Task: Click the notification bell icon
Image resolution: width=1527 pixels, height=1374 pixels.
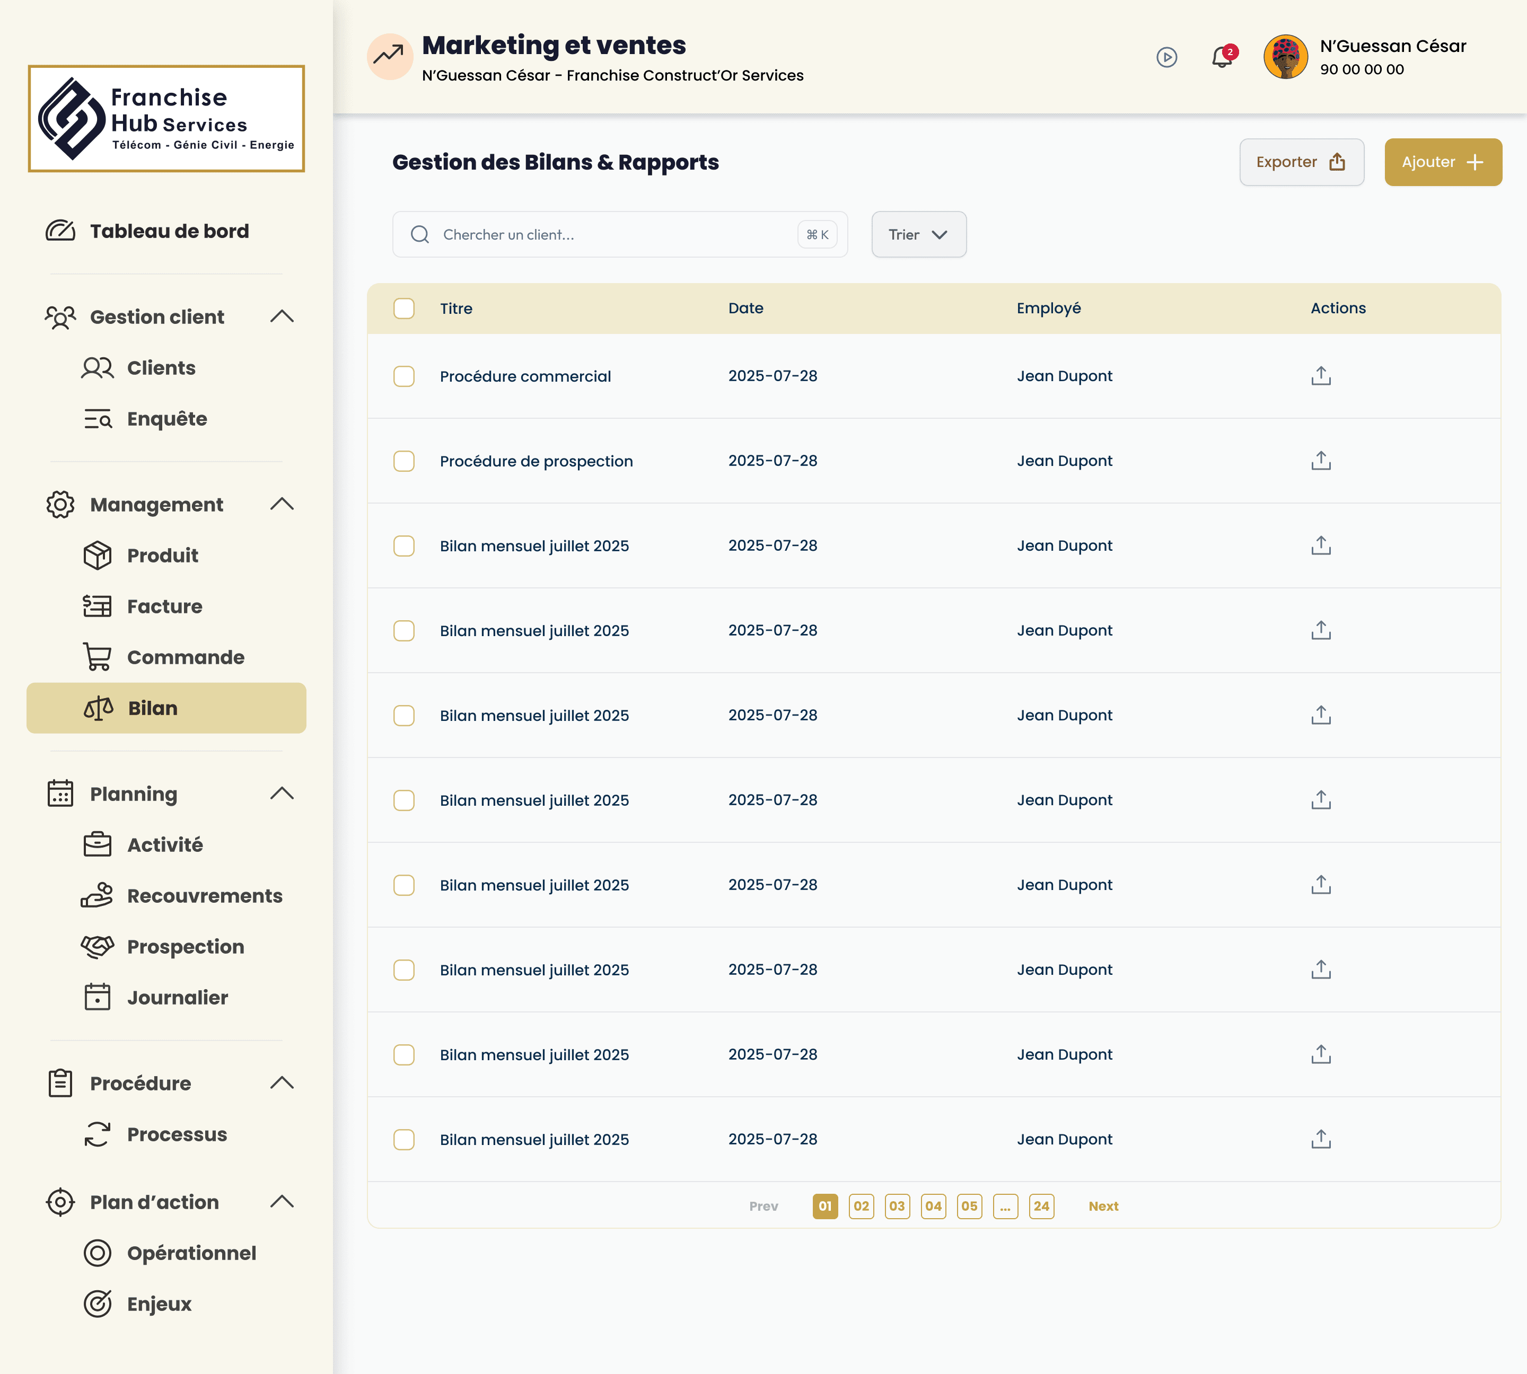Action: click(1221, 57)
